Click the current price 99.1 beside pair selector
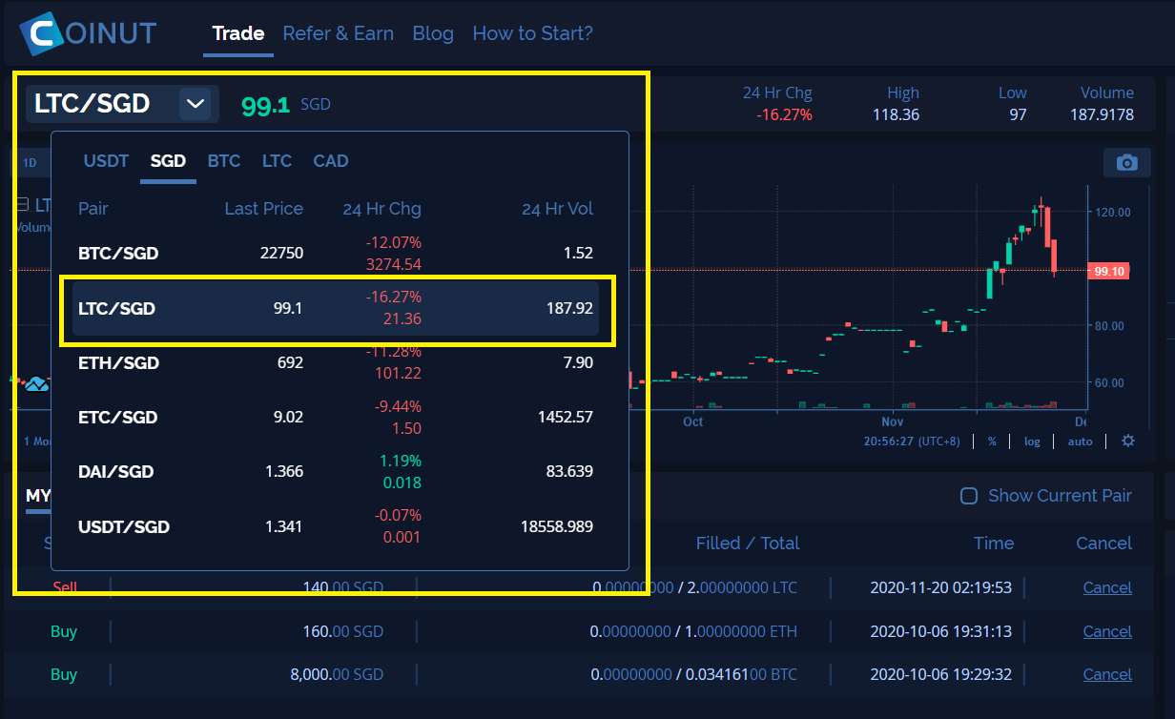 (x=265, y=105)
